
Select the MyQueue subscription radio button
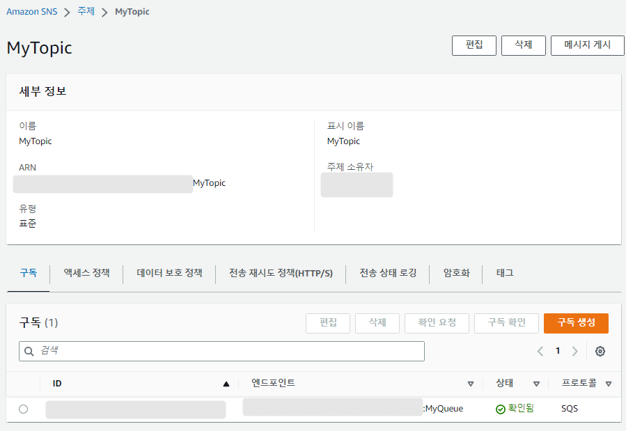tap(24, 409)
